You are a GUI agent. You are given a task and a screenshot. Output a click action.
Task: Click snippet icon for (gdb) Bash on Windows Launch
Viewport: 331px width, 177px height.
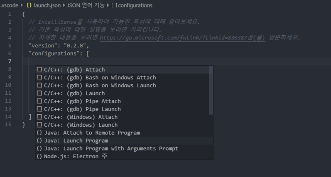point(39,86)
